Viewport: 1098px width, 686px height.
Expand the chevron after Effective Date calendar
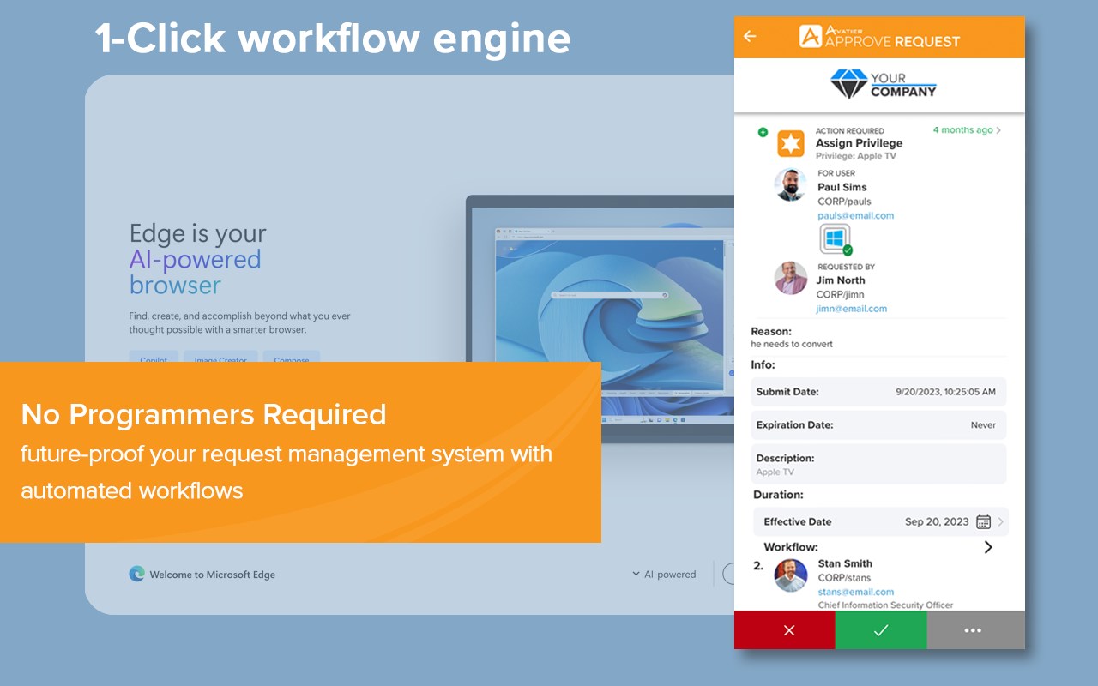(1001, 521)
